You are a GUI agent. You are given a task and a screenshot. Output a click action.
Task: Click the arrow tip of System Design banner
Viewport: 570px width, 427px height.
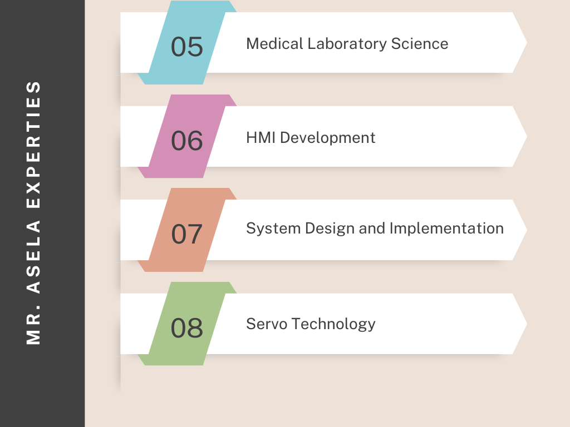(519, 230)
